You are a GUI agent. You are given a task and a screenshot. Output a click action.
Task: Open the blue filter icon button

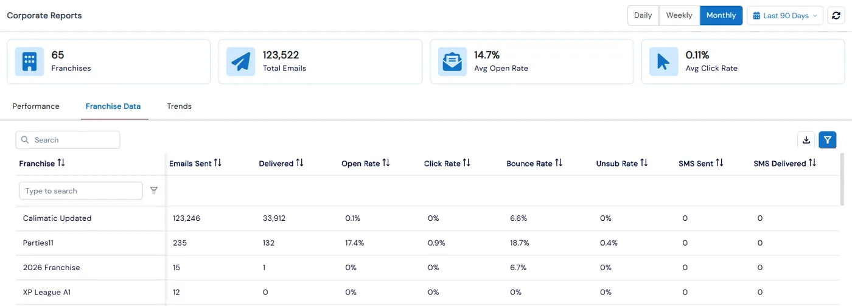pos(828,140)
